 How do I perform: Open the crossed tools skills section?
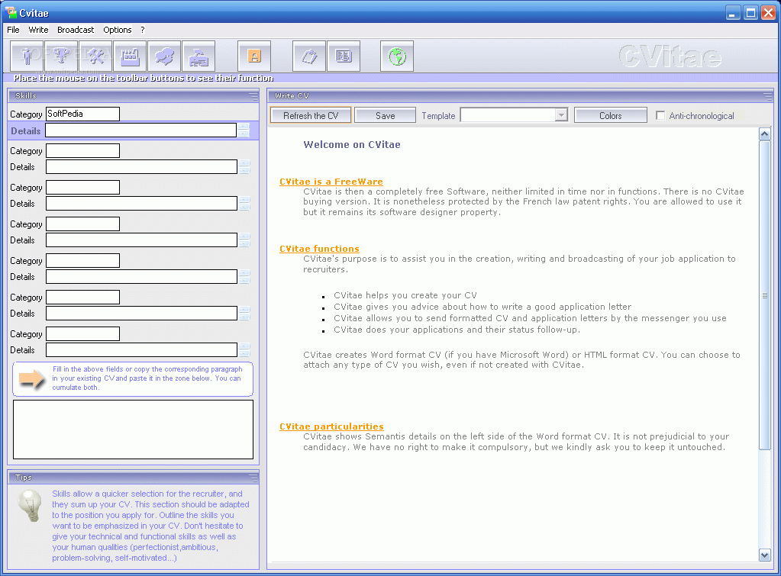pyautogui.click(x=95, y=56)
